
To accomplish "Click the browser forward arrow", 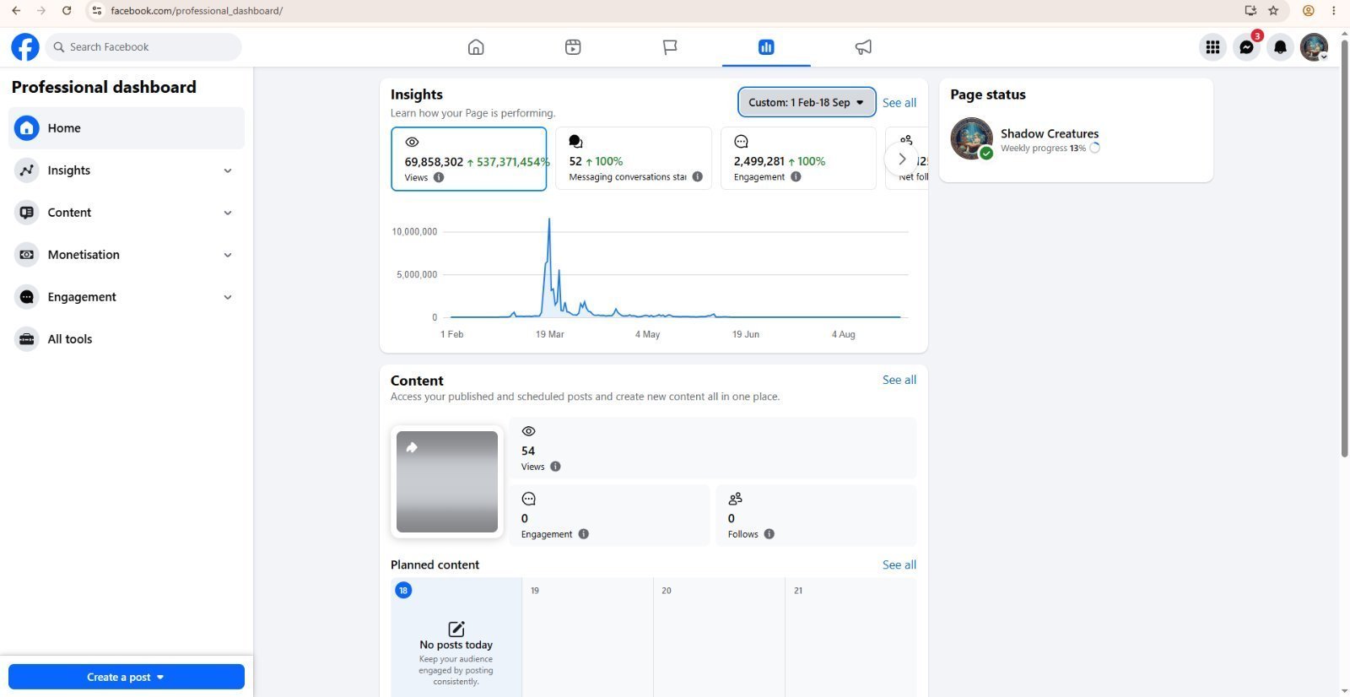I will click(41, 11).
